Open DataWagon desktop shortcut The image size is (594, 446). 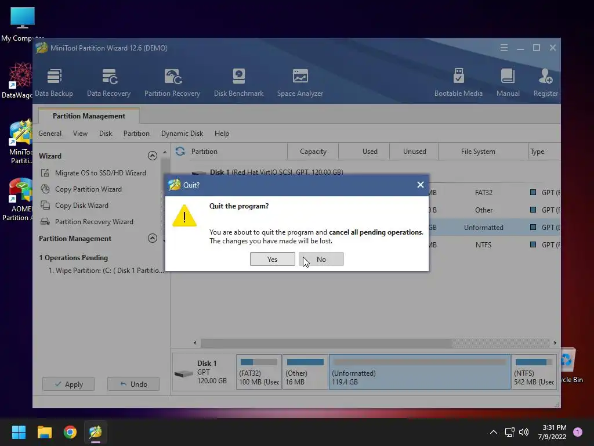[17, 80]
